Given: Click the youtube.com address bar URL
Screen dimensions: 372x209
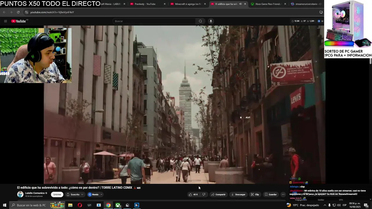Looking at the screenshot, I should [52, 12].
